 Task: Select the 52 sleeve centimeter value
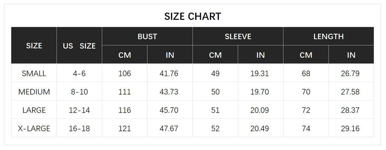coord(215,129)
